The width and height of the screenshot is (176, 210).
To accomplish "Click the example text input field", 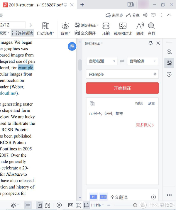I will (x=122, y=74).
